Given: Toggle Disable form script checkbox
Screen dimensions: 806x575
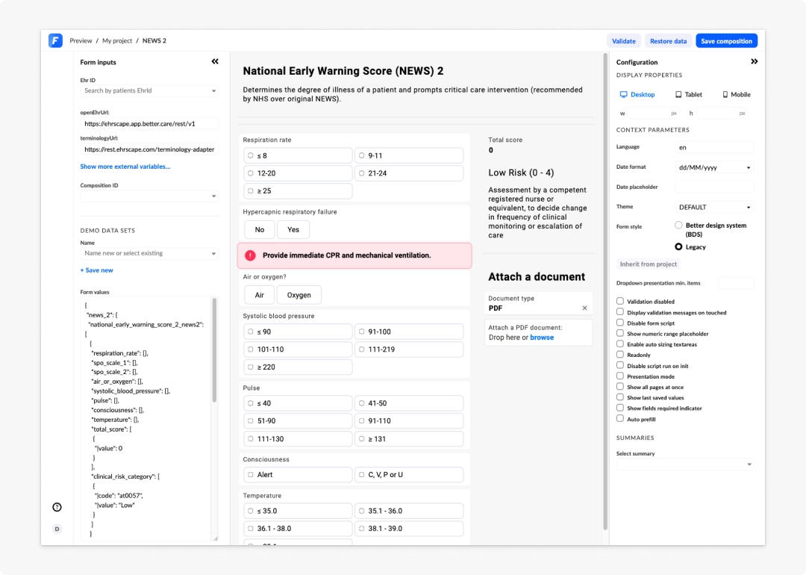Looking at the screenshot, I should [x=620, y=323].
